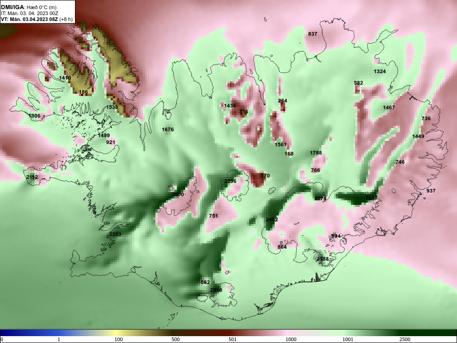Click the number 1676 on the map

168,129
